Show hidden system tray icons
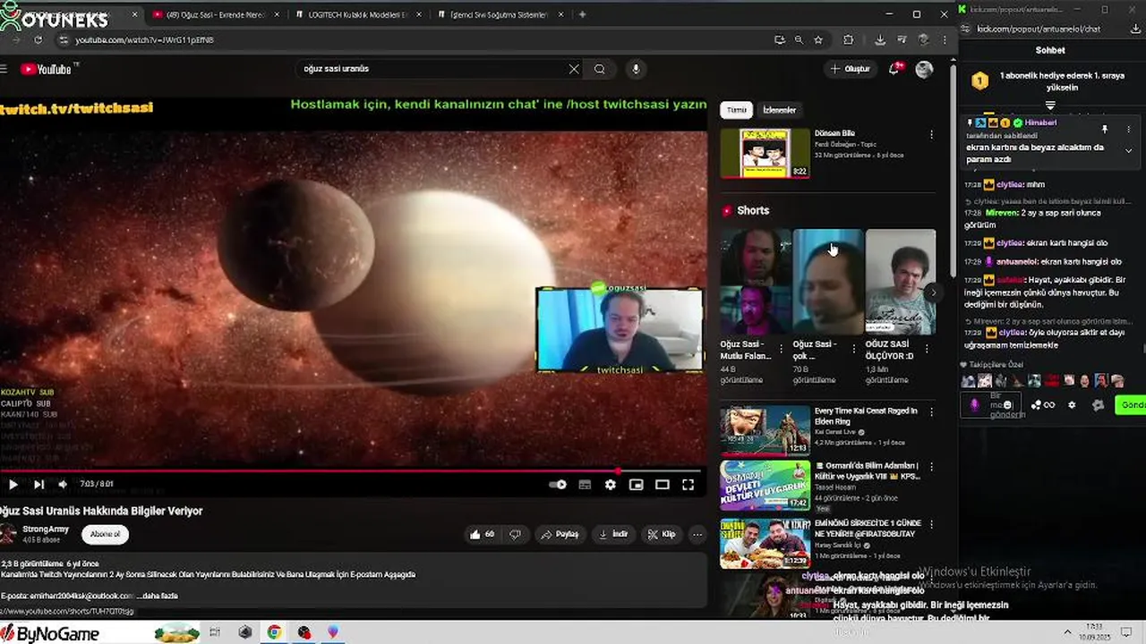 [x=1067, y=632]
